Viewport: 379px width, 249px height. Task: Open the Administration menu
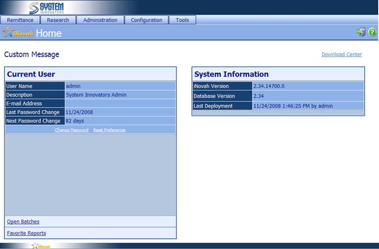point(100,20)
